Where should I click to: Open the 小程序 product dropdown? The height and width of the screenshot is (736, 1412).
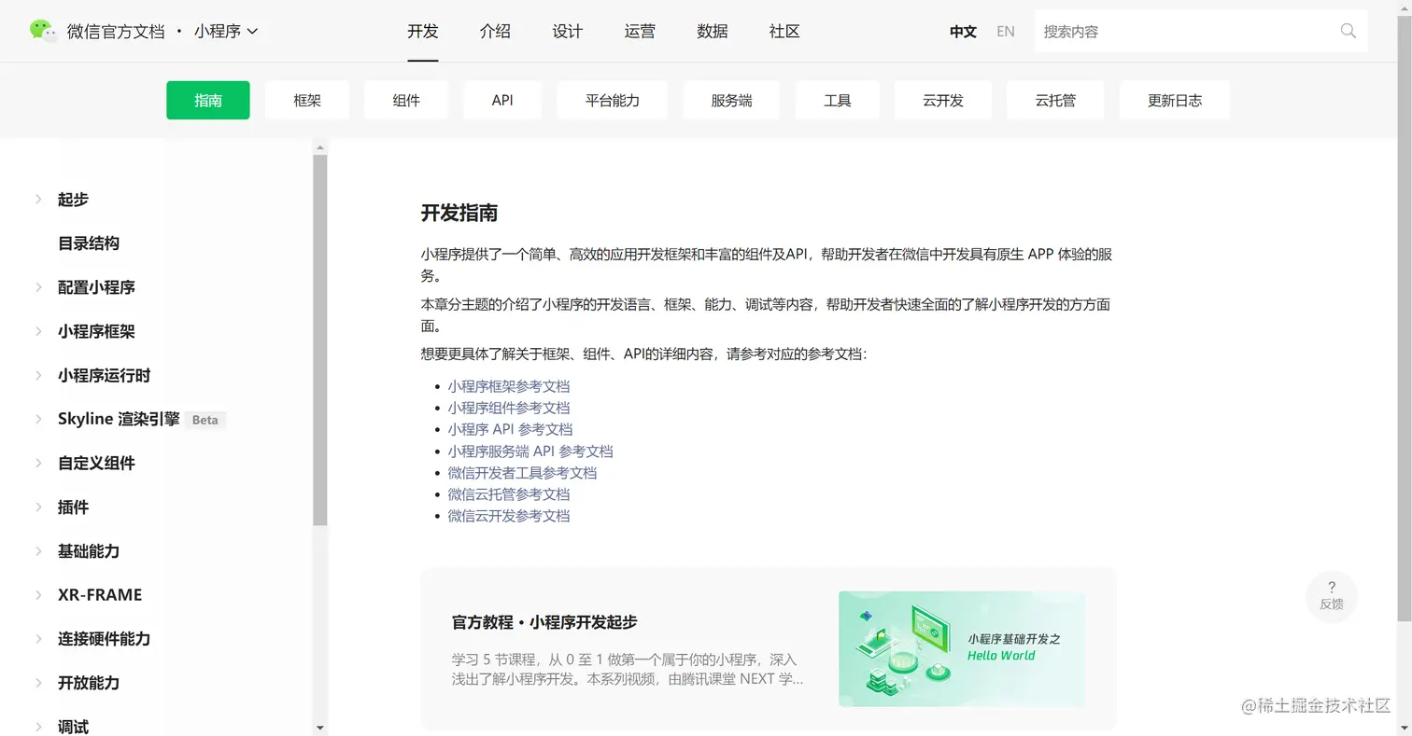[226, 31]
